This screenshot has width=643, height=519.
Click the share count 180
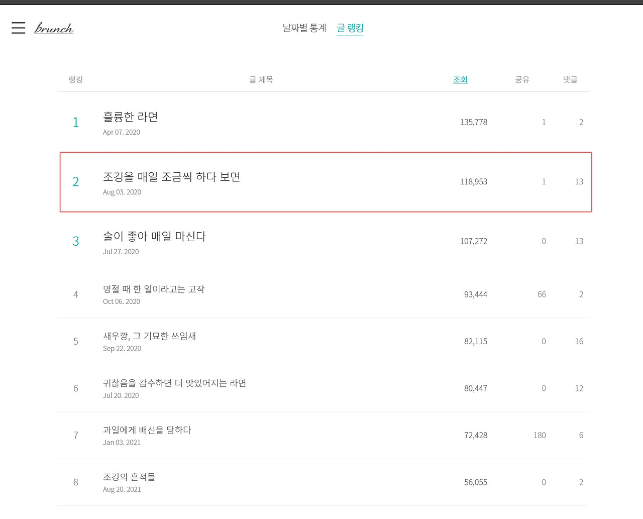(540, 435)
